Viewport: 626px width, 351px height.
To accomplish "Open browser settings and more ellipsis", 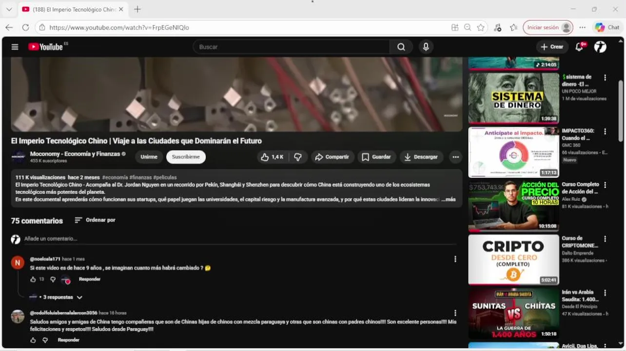I will pos(582,27).
